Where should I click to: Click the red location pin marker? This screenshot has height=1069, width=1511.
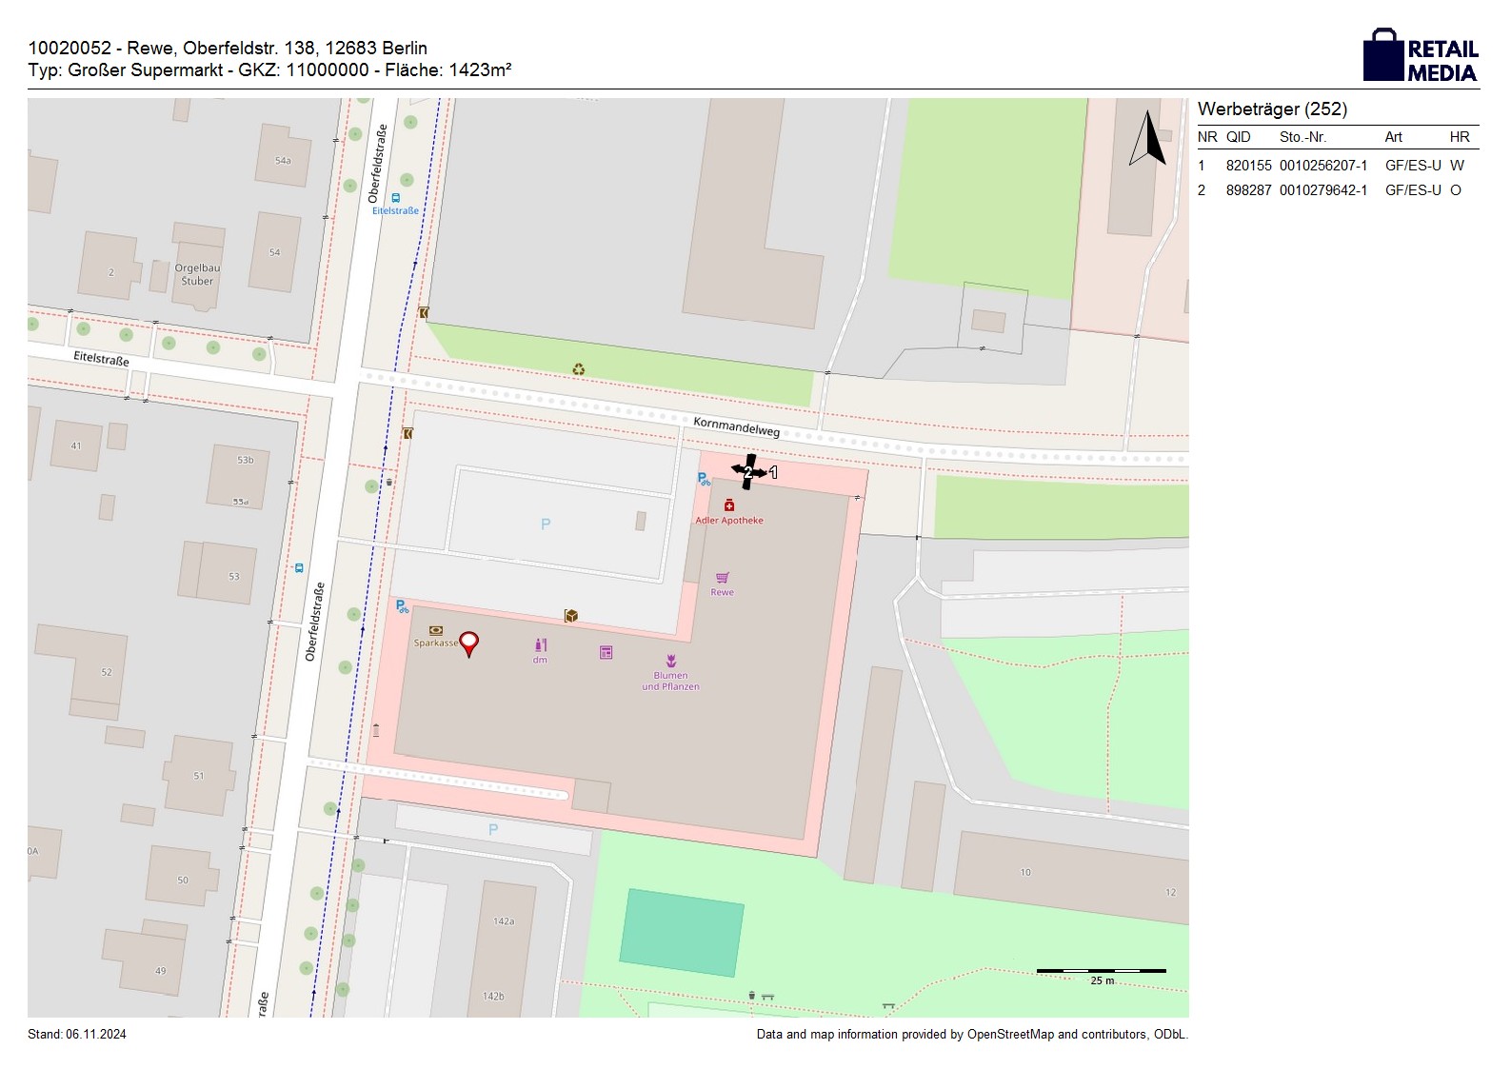click(468, 643)
